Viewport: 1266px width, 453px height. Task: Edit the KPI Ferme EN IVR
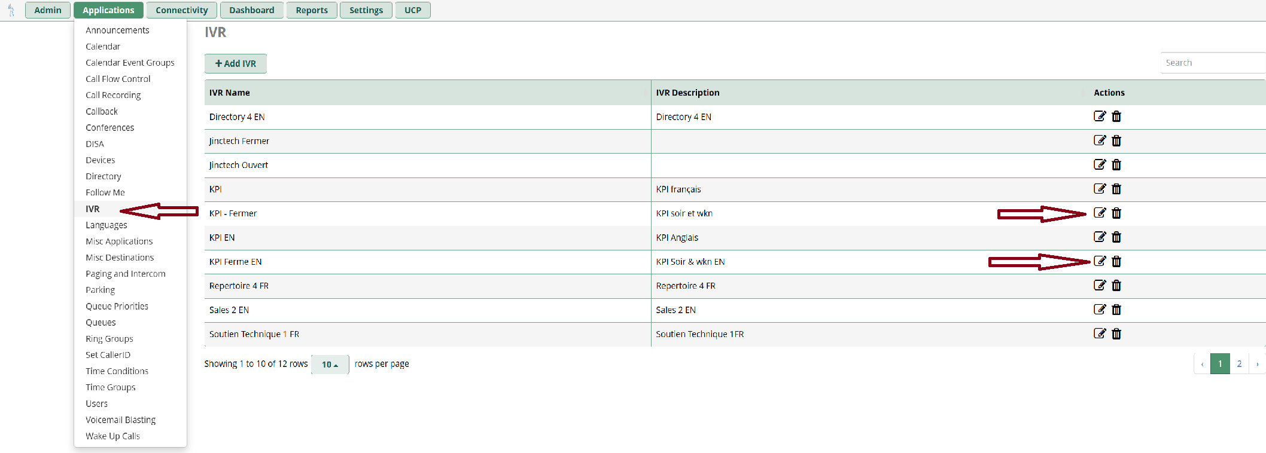coord(1100,261)
